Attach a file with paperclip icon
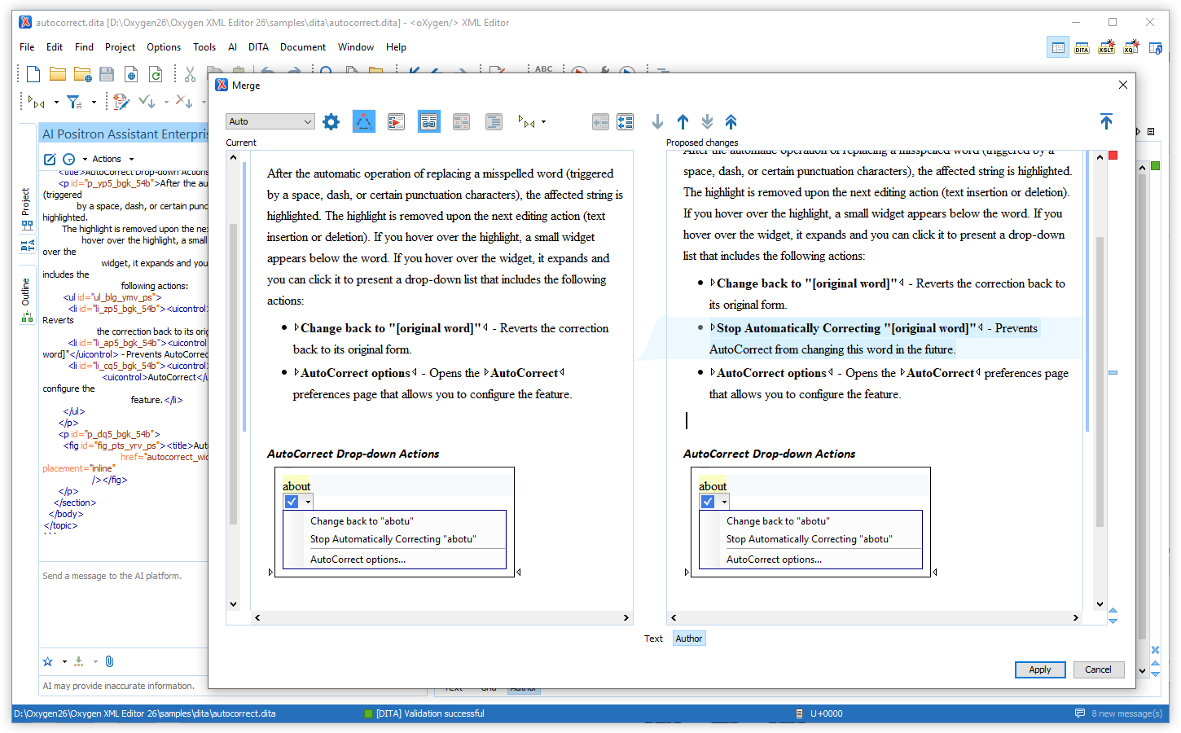 [x=109, y=661]
